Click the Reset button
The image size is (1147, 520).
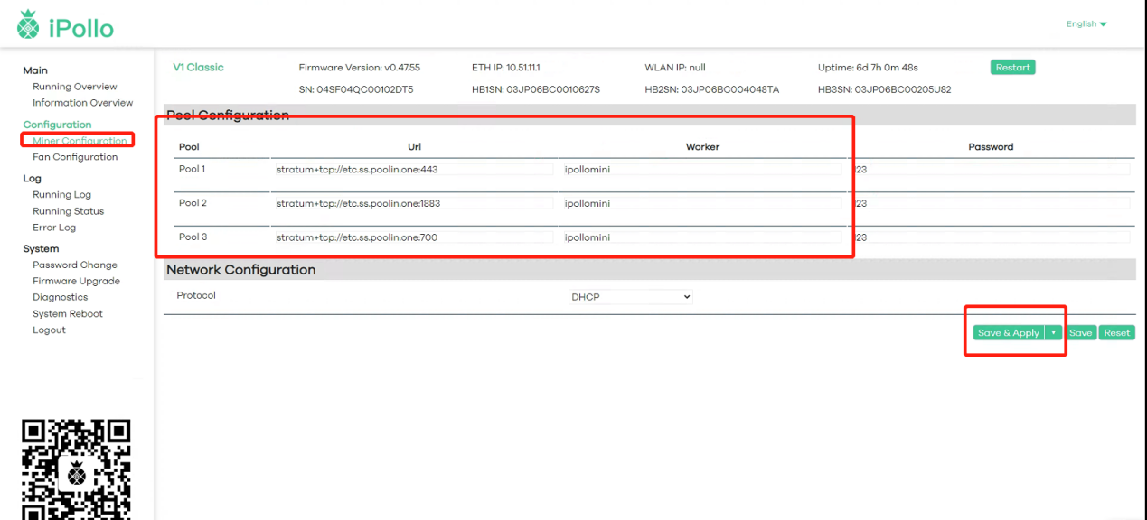coord(1116,333)
